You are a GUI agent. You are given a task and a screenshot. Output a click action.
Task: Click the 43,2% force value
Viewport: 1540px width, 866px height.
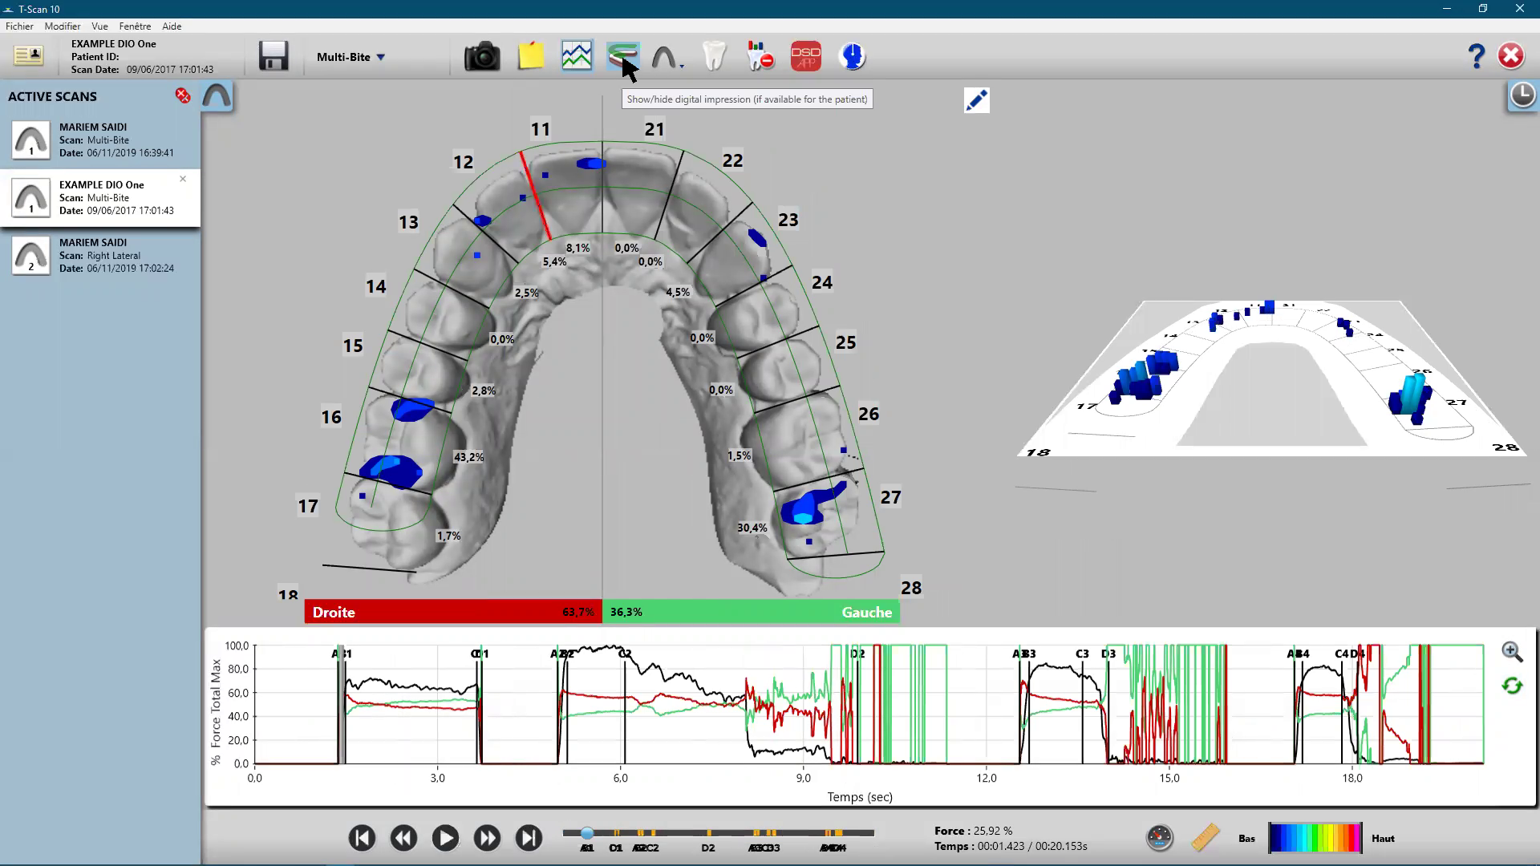coord(469,457)
